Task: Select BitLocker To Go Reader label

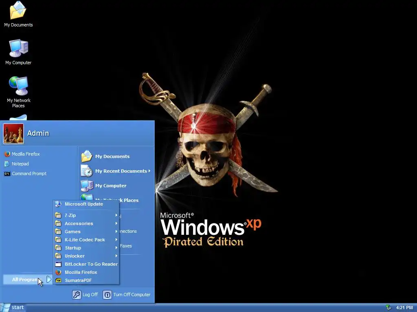Action: tap(91, 264)
